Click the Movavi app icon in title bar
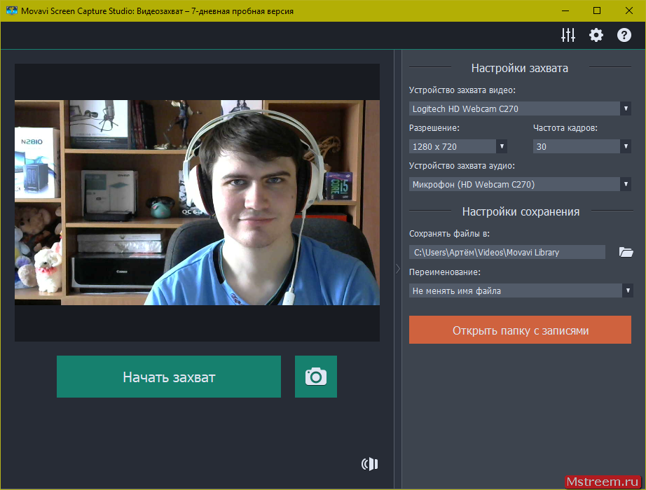646x490 pixels. click(x=11, y=10)
